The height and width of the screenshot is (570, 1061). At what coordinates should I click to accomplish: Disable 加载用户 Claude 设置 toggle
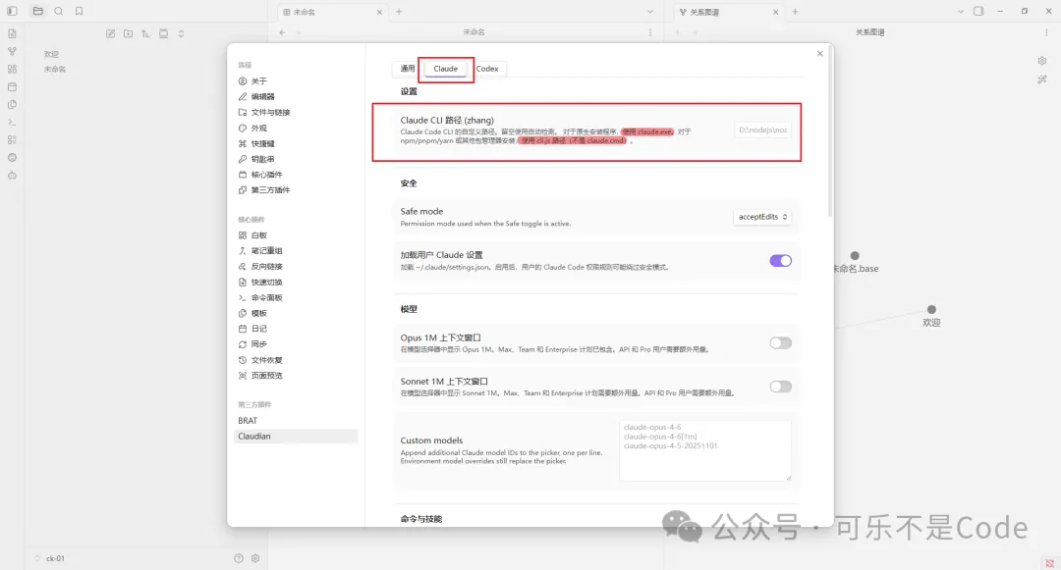click(x=780, y=261)
